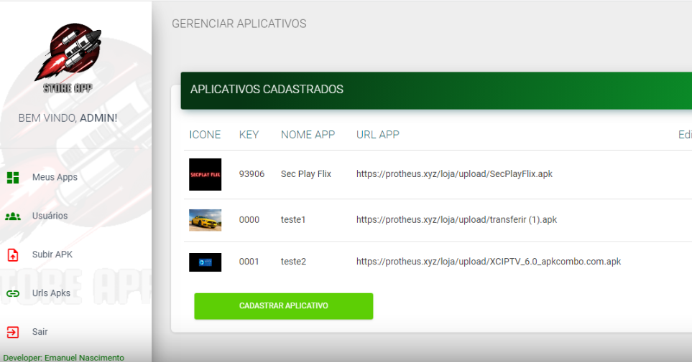The width and height of the screenshot is (692, 362).
Task: Click the Usuários people icon
Action: click(13, 216)
